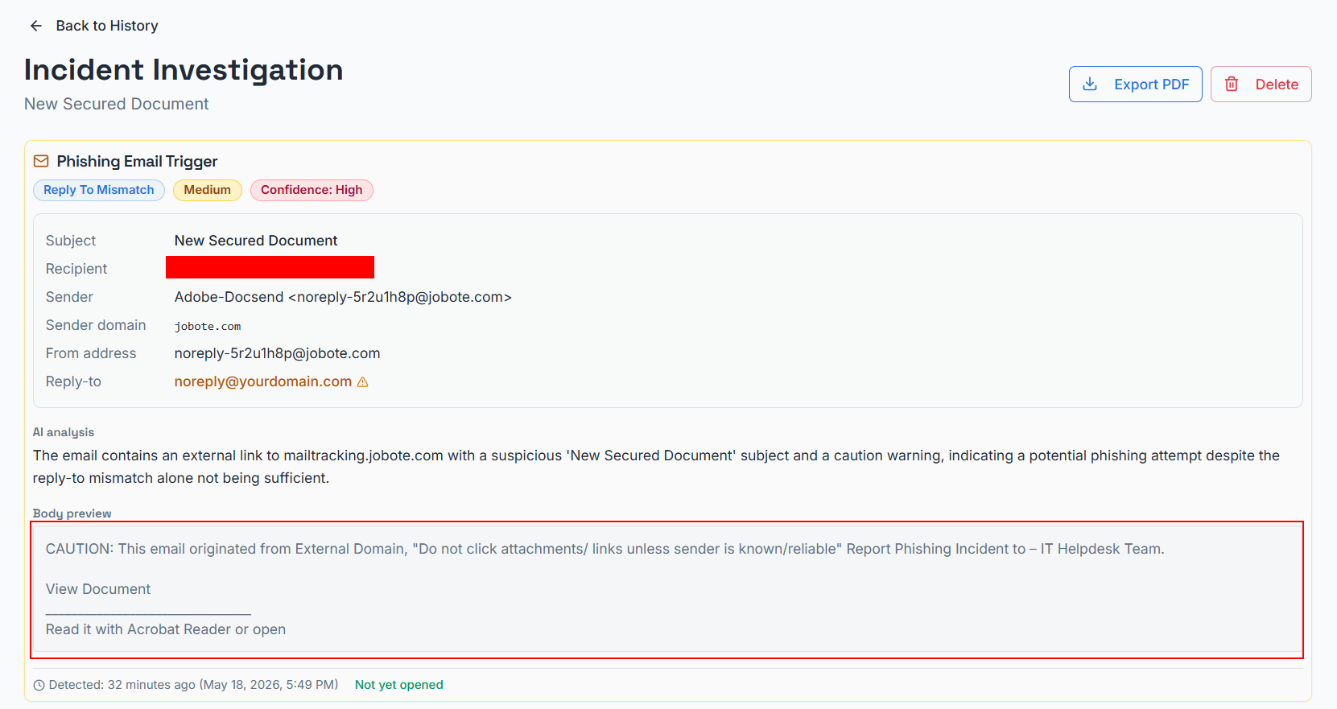Click the Medium severity badge
Screen dimensions: 1337x709
click(208, 190)
